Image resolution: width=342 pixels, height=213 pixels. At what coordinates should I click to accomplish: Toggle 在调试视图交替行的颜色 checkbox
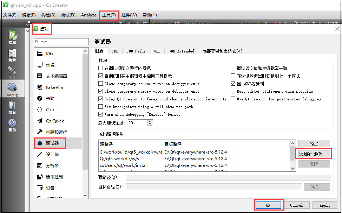coord(100,68)
